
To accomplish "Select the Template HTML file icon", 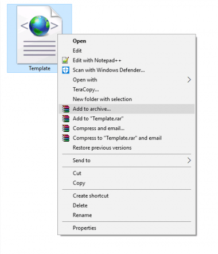I will point(39,34).
